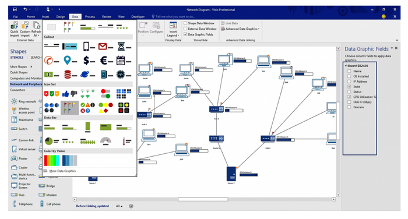Screen dimensions: 408x219
Task: Check the Disk IO (kbps) field checkbox
Action: 349,102
